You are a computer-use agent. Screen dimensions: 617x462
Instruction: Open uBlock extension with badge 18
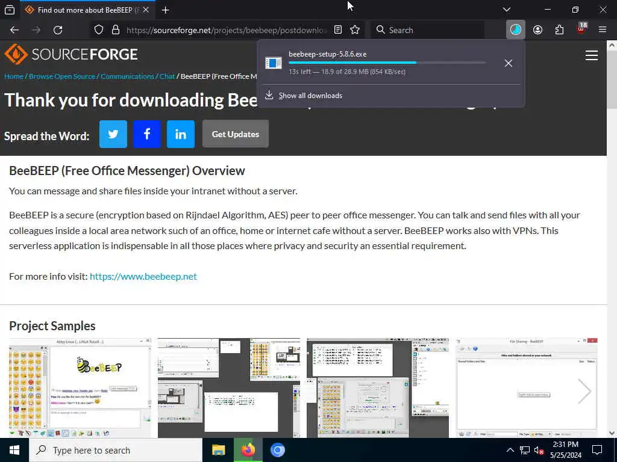click(581, 29)
